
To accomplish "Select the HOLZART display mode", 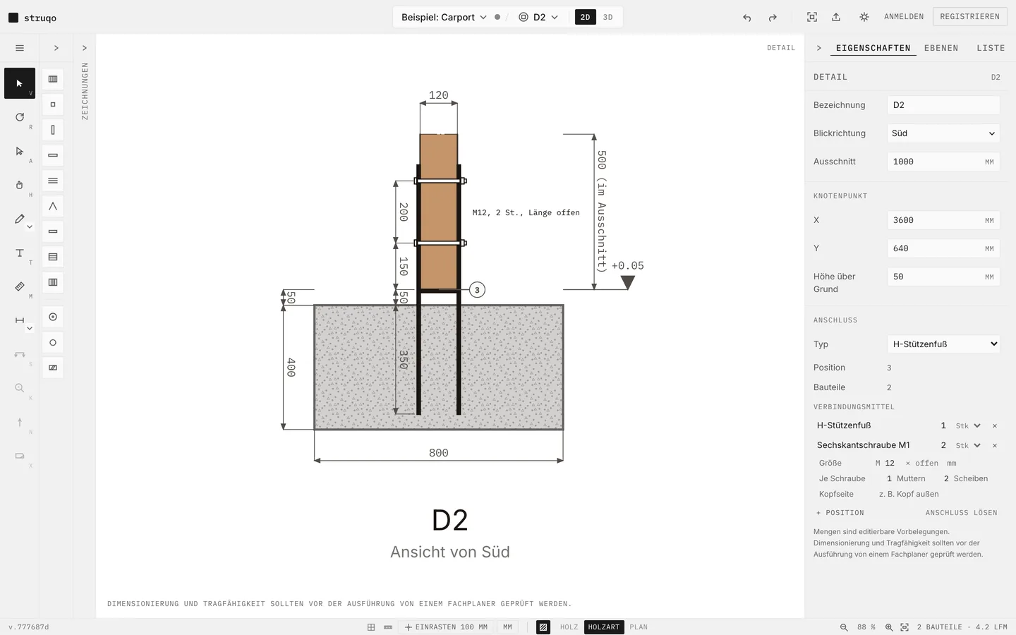I will 604,627.
